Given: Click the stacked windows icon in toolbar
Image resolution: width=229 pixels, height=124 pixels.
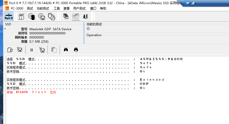Looking at the screenshot, I should (x=66, y=17).
